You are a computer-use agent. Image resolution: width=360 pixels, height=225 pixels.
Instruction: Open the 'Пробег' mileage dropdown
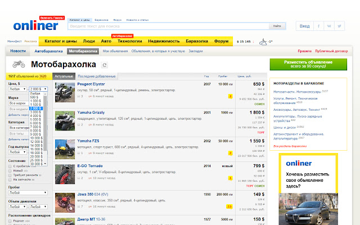[x=28, y=192]
